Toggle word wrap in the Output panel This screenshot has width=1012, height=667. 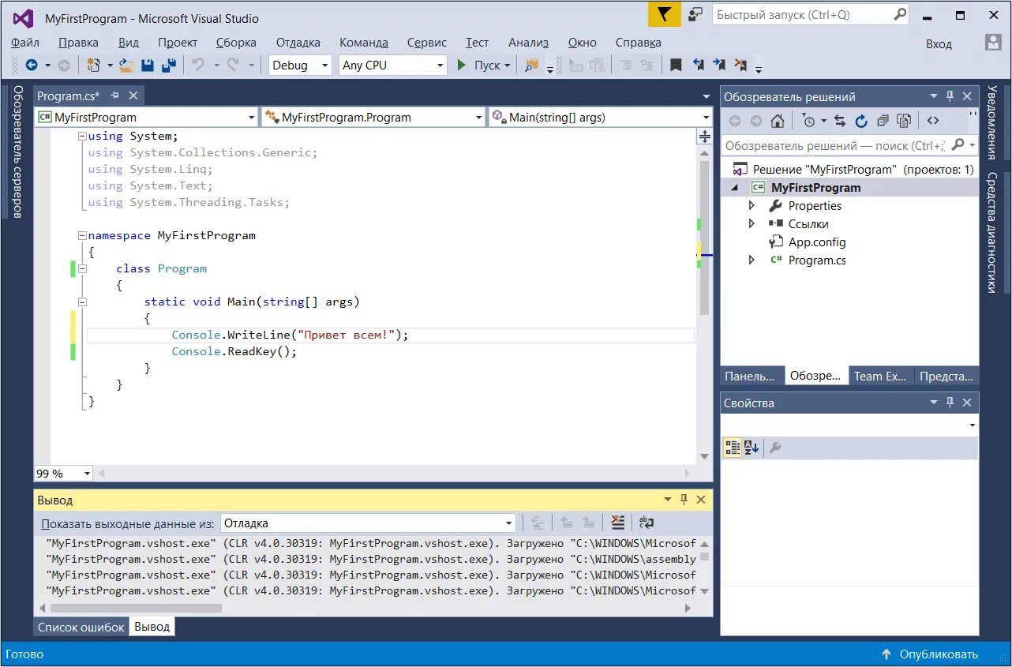coord(647,523)
